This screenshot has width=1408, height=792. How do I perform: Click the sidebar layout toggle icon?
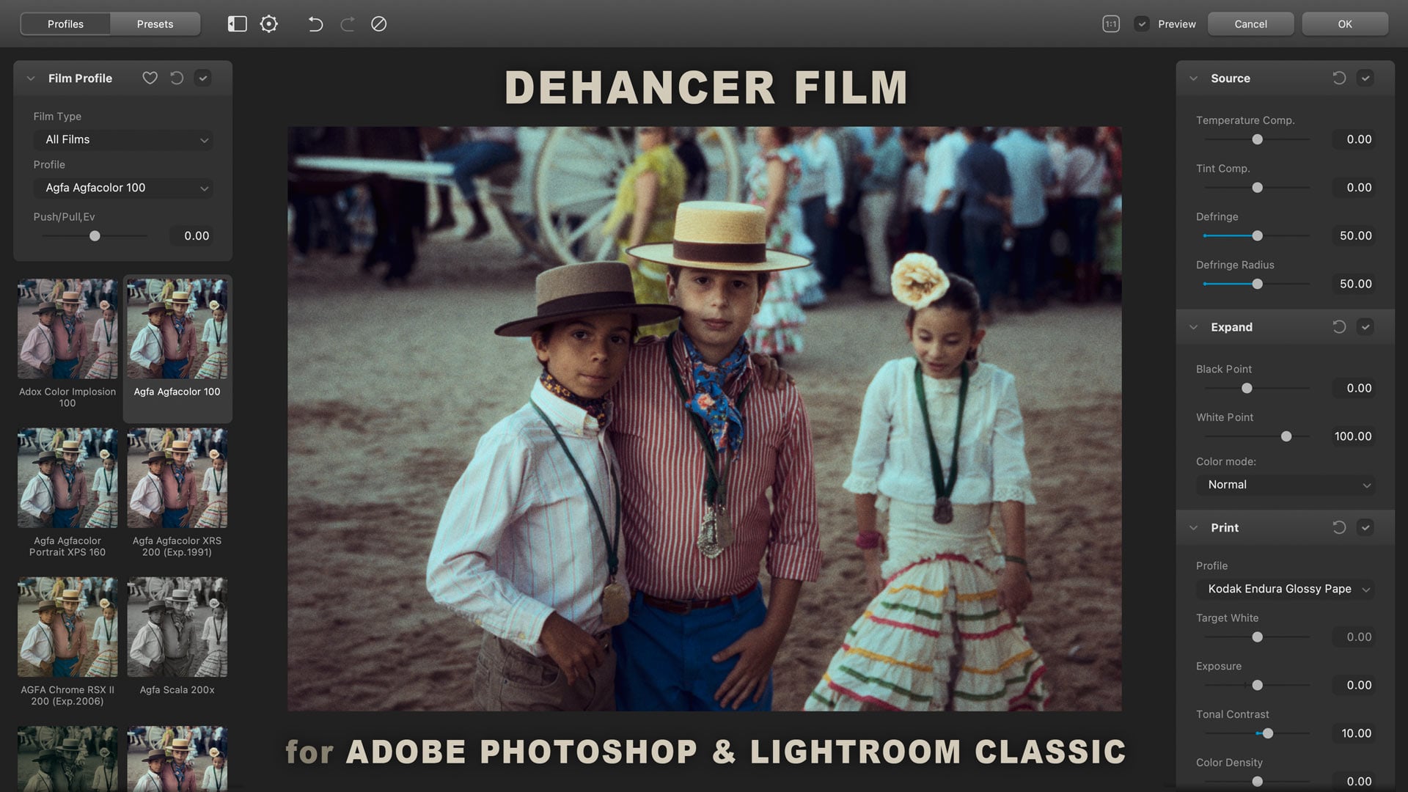click(x=237, y=24)
